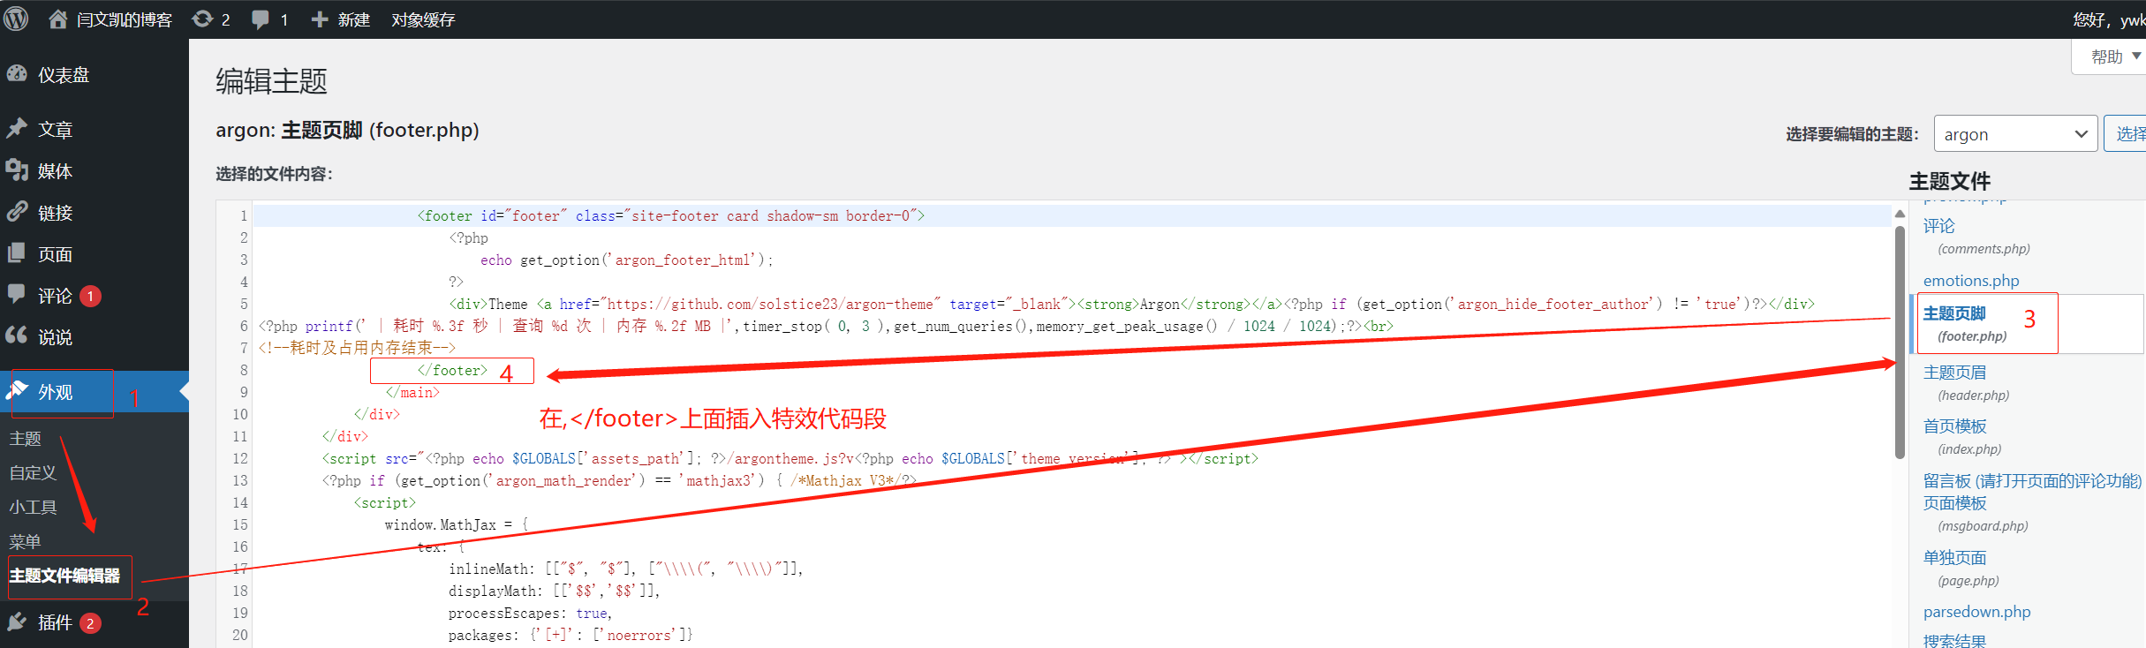
Task: Click the updates refresh icon
Action: [202, 19]
